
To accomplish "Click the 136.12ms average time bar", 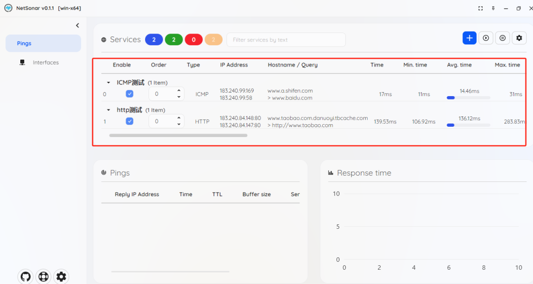I will (x=468, y=125).
